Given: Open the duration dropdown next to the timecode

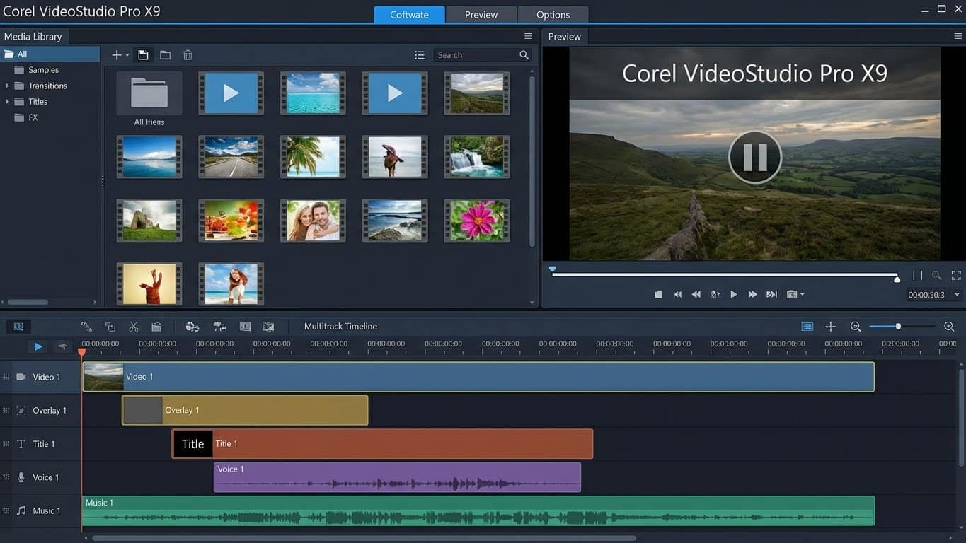Looking at the screenshot, I should 957,294.
